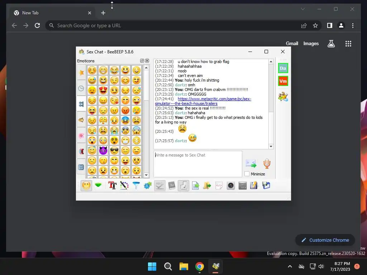Open the Search Labs flask icon
Viewport: 367px width, 275px height.
point(331,43)
